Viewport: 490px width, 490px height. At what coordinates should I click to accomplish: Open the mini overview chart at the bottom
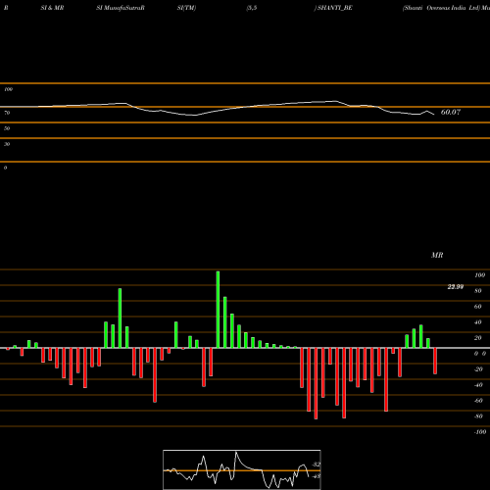coord(242,469)
